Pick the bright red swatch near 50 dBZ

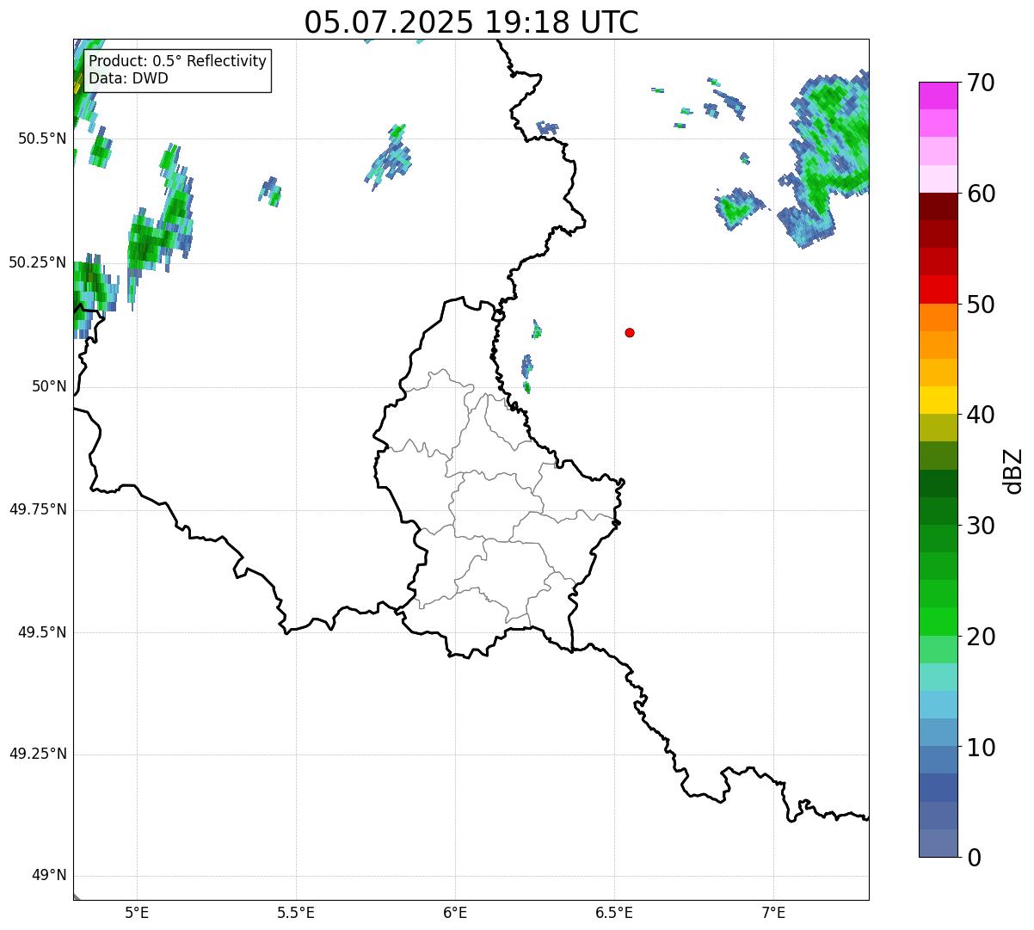click(x=938, y=289)
